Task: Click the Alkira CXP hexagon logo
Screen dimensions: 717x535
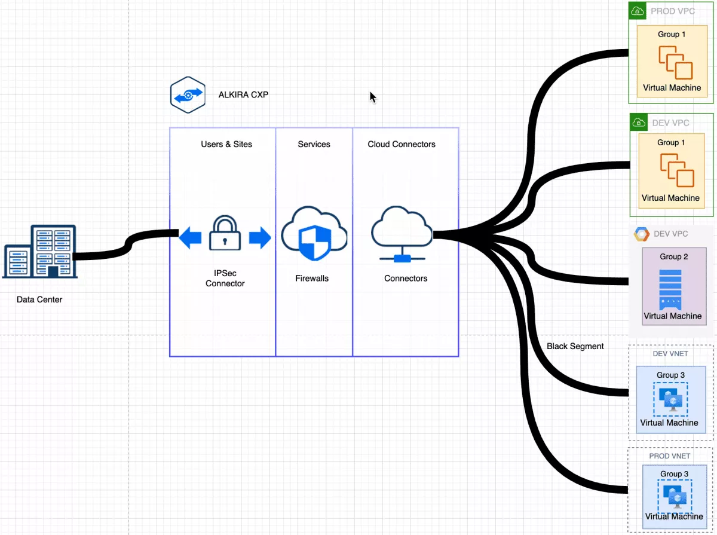Action: coord(188,94)
